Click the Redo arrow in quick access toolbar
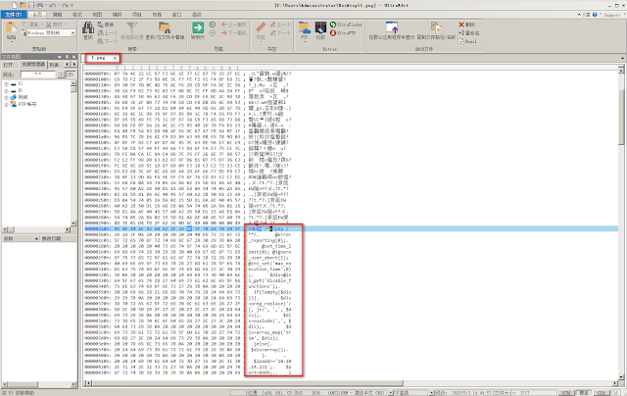 pyautogui.click(x=66, y=5)
